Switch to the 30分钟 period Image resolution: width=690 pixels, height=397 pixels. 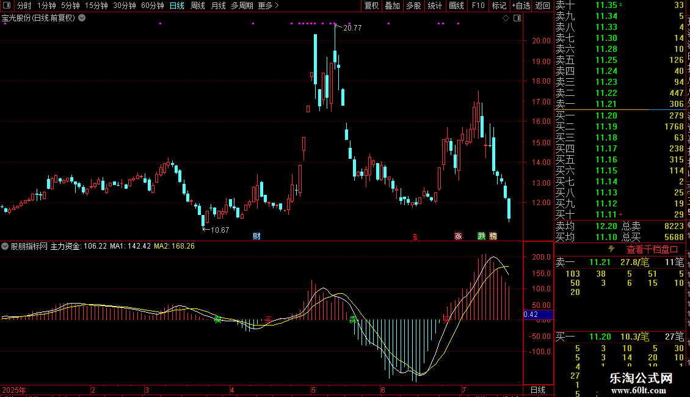pos(125,5)
